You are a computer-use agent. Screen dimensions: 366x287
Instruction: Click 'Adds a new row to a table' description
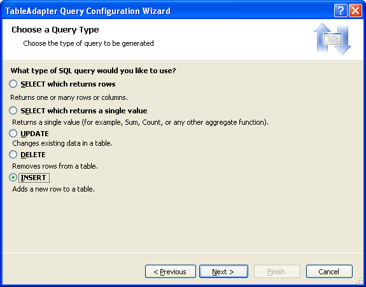click(53, 189)
